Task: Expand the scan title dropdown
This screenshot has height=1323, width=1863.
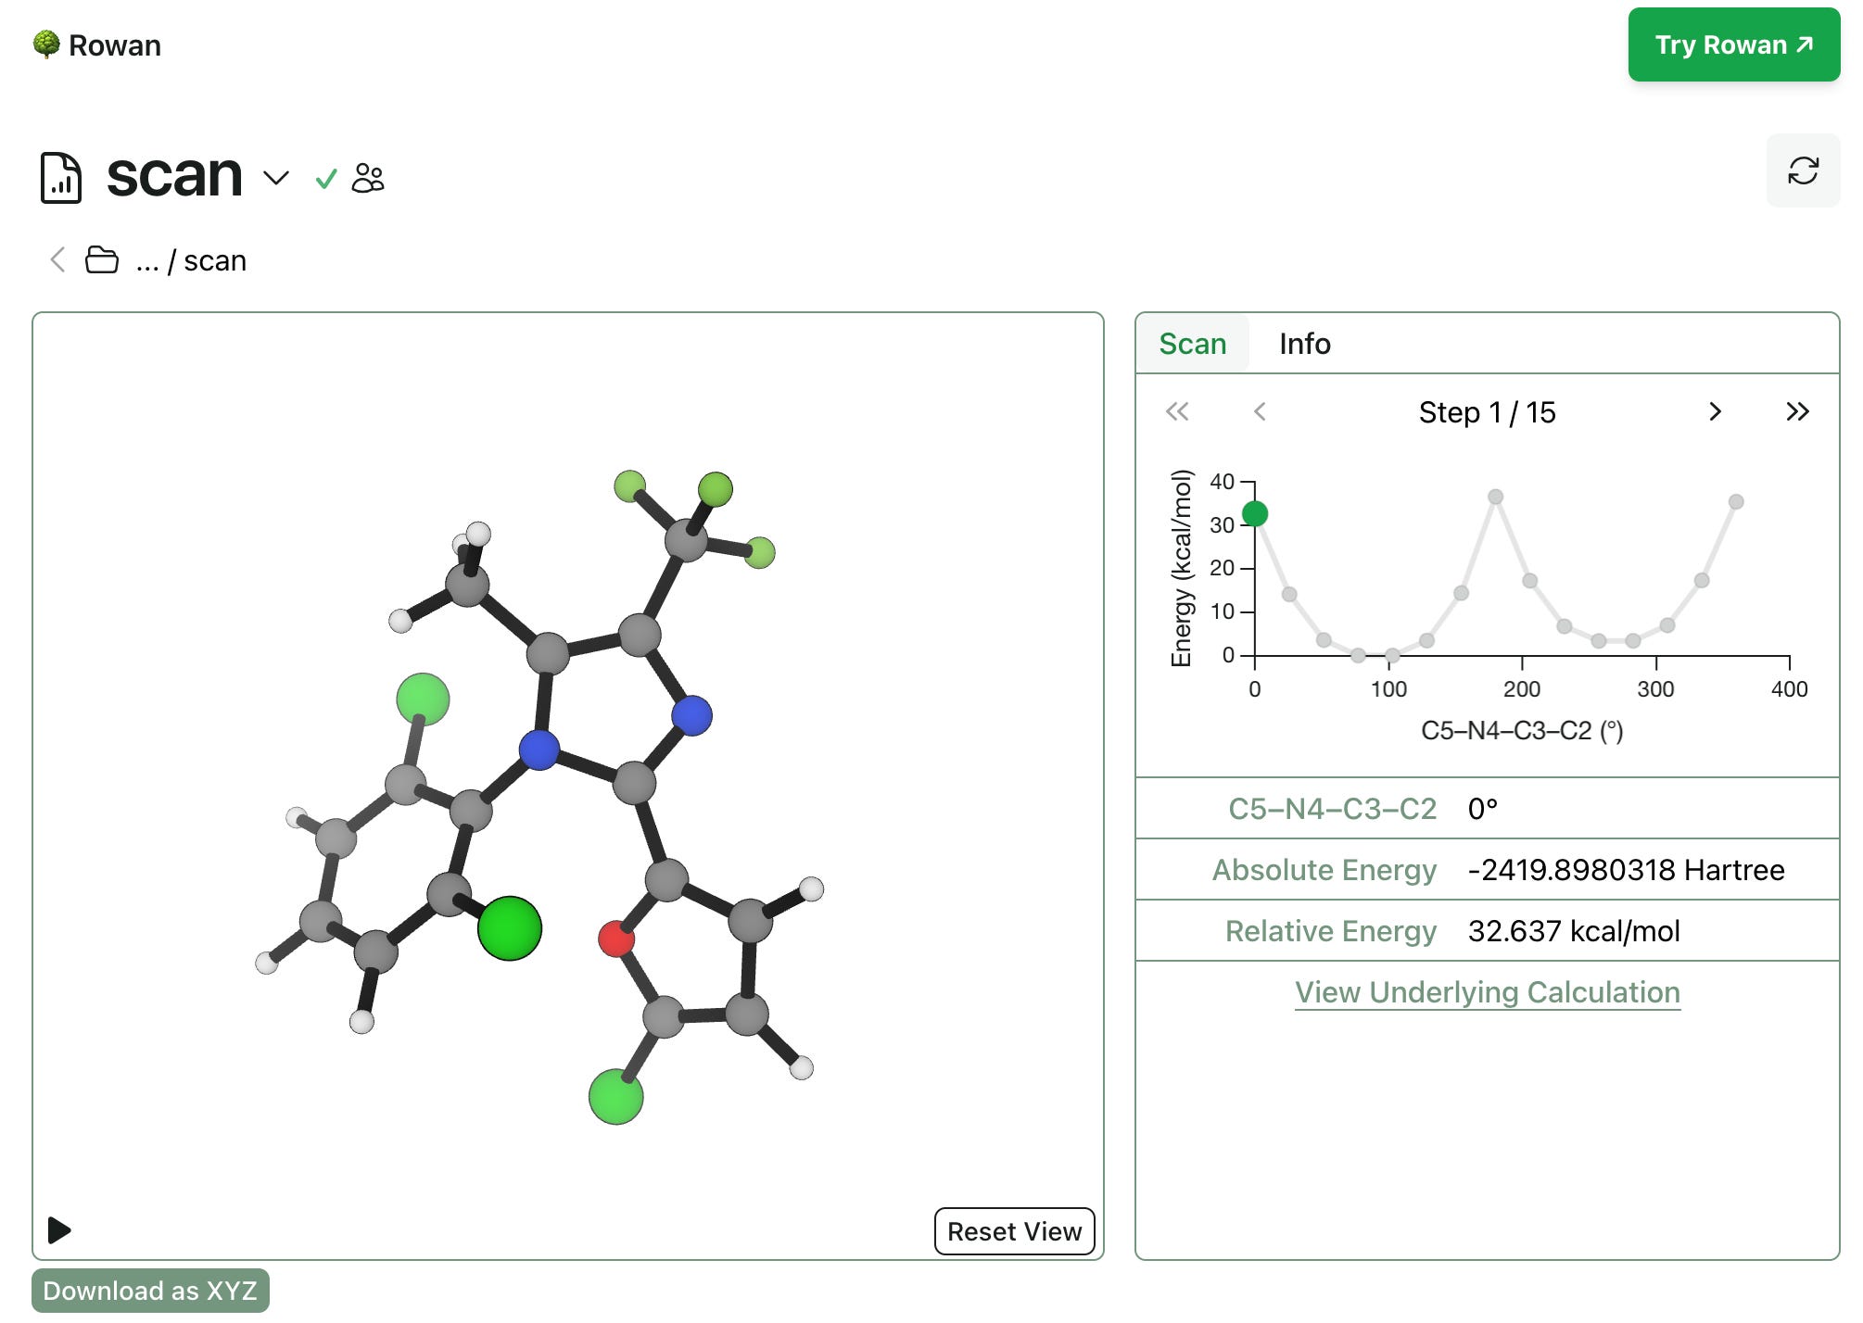Action: tap(275, 179)
